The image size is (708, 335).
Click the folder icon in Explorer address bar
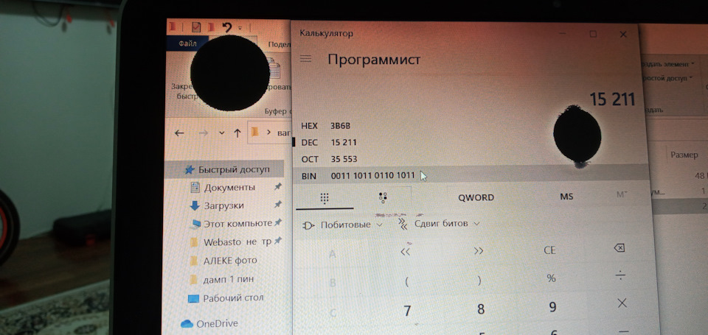[x=254, y=132]
